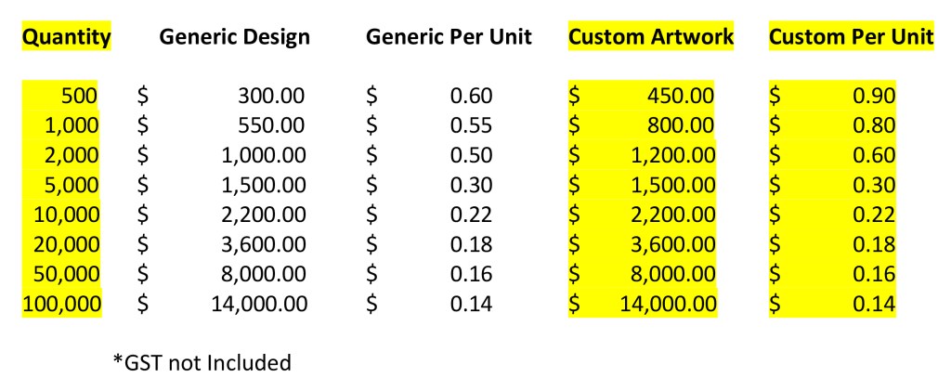Select the highlighted Custom Artwork header
This screenshot has height=391, width=951.
pyautogui.click(x=651, y=38)
